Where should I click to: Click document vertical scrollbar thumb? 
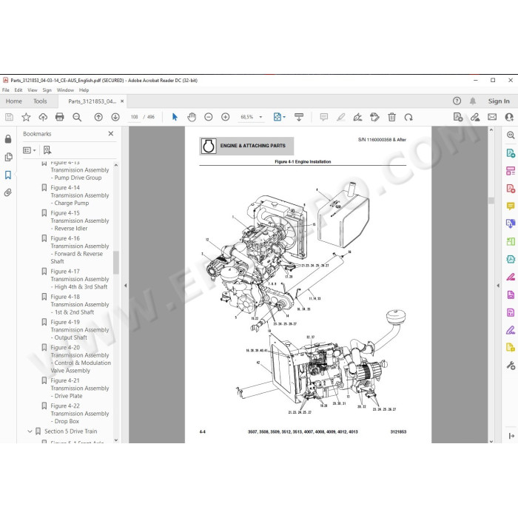pos(491,201)
